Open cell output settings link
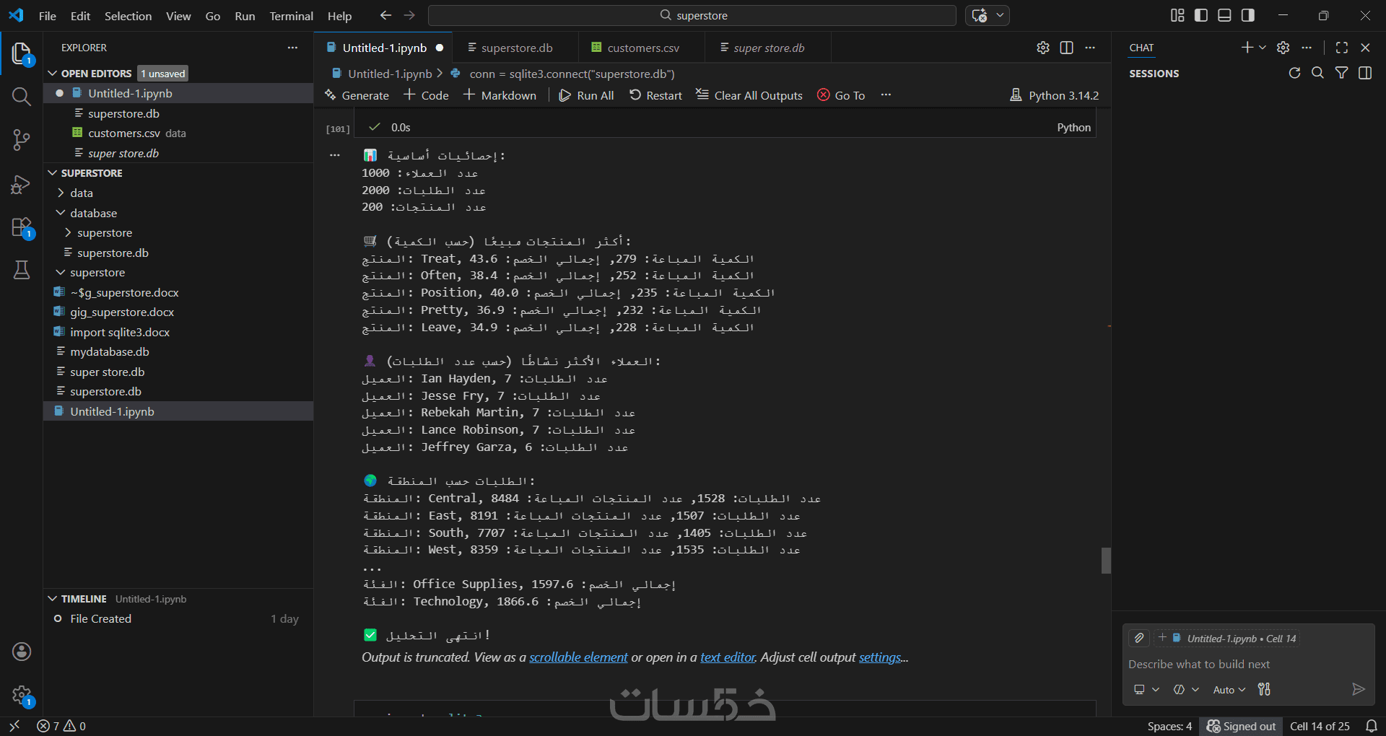1386x736 pixels. click(x=880, y=657)
